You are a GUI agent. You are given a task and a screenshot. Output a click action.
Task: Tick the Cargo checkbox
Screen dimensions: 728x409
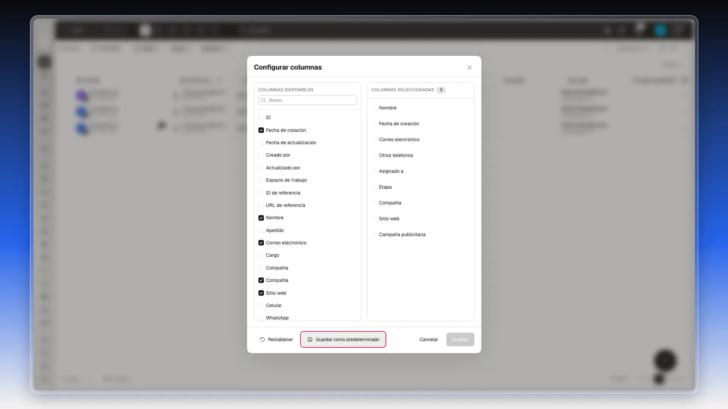(261, 255)
